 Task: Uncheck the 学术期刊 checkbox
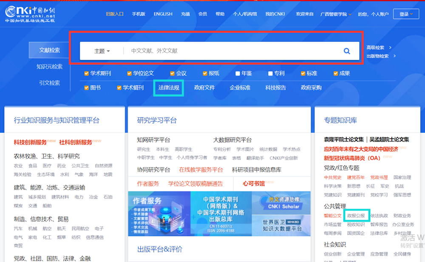[87, 73]
